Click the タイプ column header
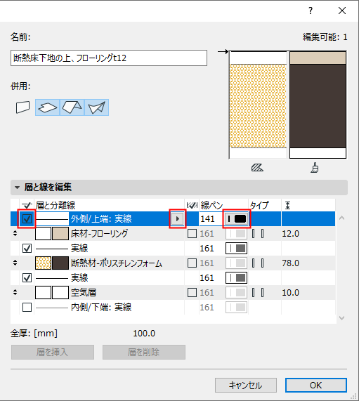This screenshot has width=359, height=401. point(259,205)
